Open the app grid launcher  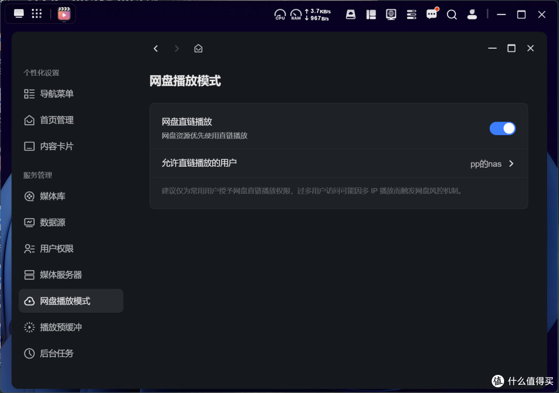[37, 14]
